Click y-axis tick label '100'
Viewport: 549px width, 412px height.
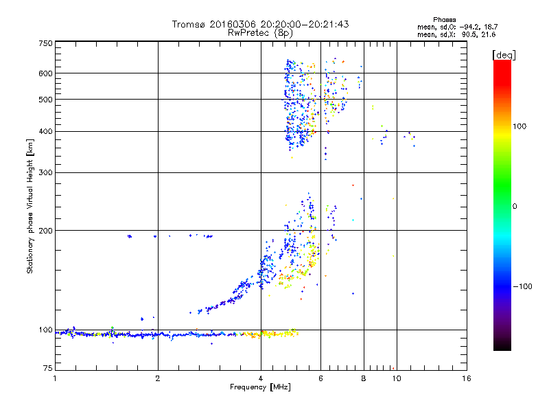pyautogui.click(x=45, y=330)
